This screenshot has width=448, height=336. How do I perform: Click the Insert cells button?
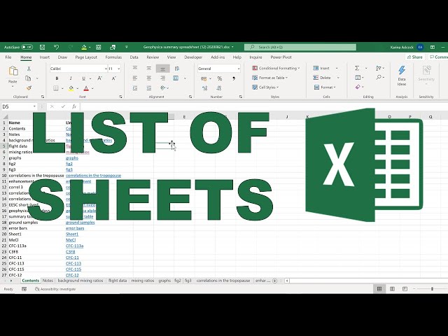pos(322,69)
